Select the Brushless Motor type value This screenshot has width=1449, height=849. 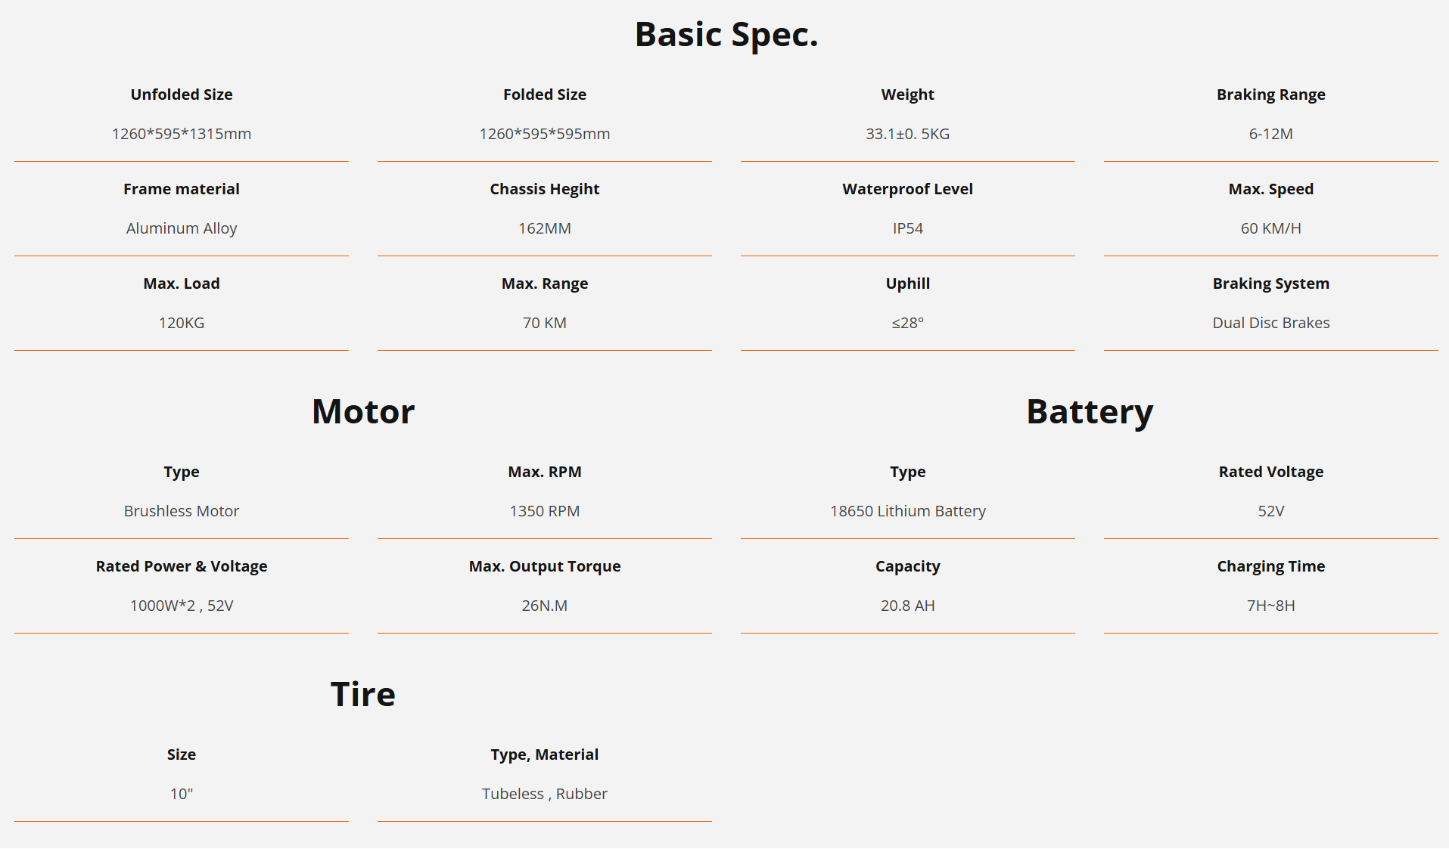click(181, 511)
